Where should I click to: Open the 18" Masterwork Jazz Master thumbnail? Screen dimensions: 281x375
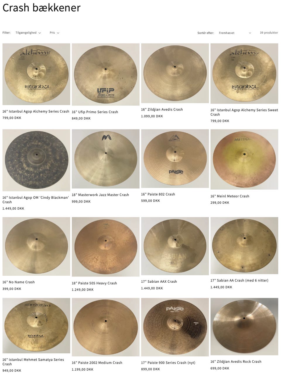(106, 159)
